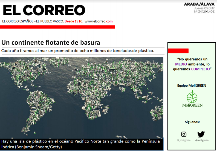Open the www.elcorreo.com link
217x154 pixels.
[99, 21]
